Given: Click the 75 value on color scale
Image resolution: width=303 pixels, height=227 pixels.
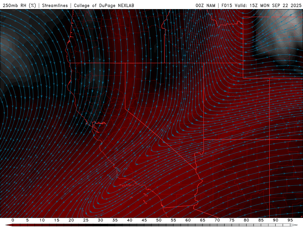Looking at the screenshot, I should [232, 220].
